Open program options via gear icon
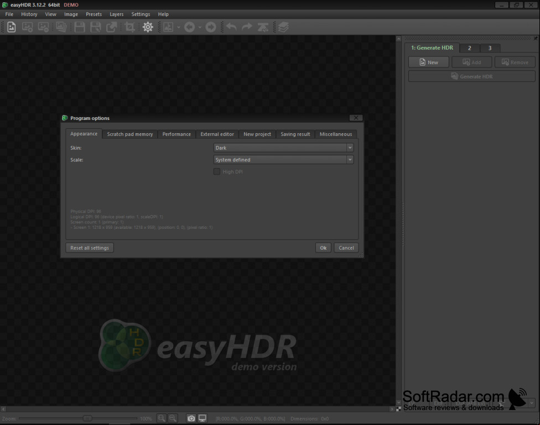Screen dimensions: 540x425 [x=148, y=27]
